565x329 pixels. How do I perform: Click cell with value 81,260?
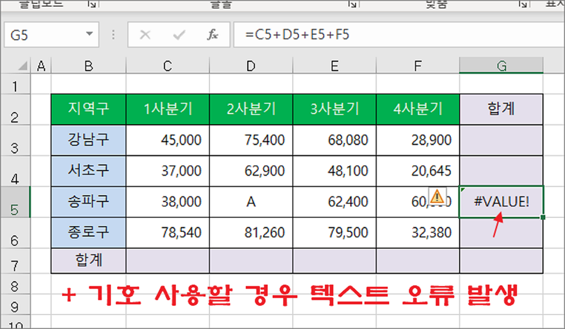[x=251, y=233]
